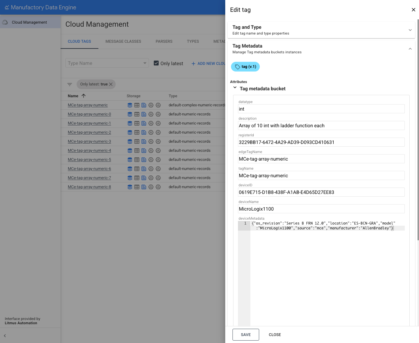This screenshot has width=419, height=343.
Task: Open the filter icon above the tags table
Action: 70,84
